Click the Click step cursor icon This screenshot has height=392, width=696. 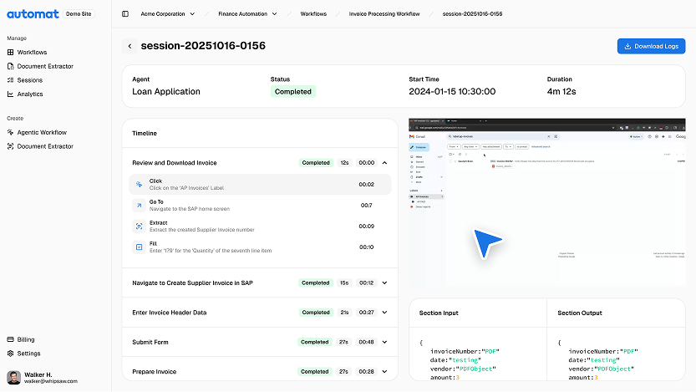(139, 184)
